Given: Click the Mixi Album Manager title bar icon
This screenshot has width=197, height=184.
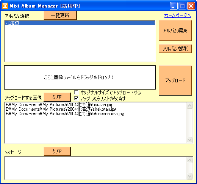Looking at the screenshot, I should tap(5, 6).
